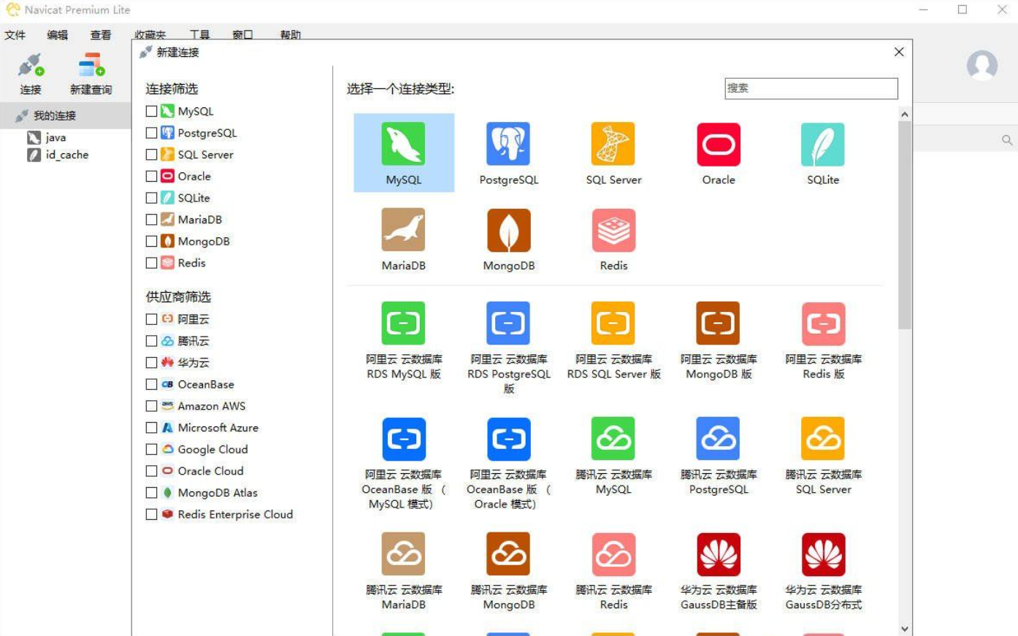The height and width of the screenshot is (636, 1018).
Task: Click the magnifier search icon in main window
Action: click(x=1007, y=140)
